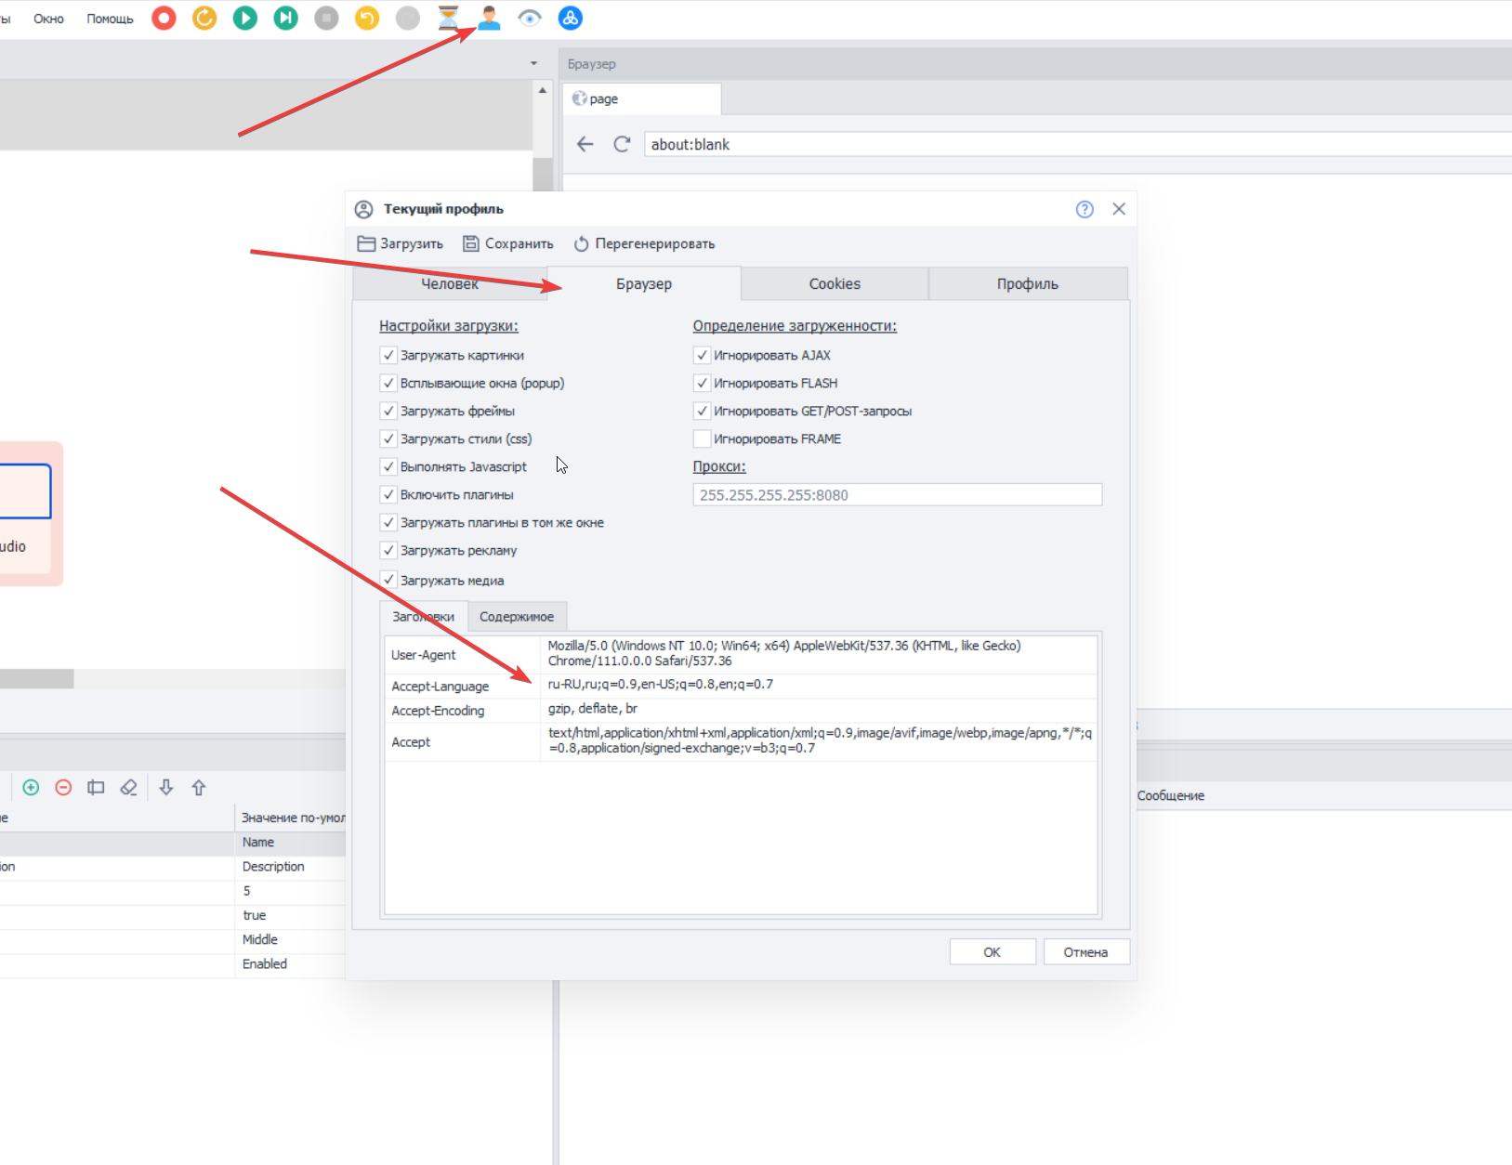
Task: Open the Cookies tab
Action: (x=835, y=284)
